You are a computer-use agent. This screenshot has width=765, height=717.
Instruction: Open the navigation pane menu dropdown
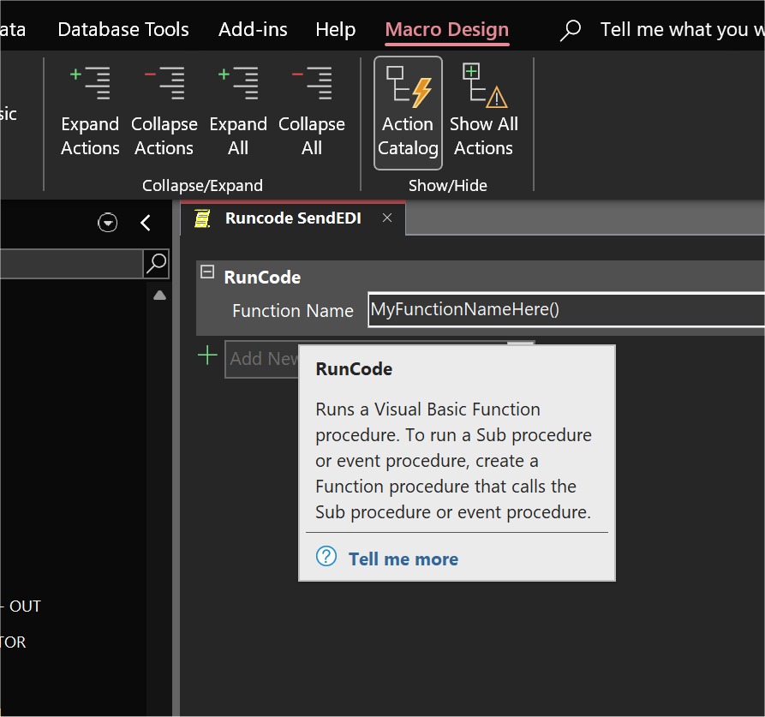(107, 223)
